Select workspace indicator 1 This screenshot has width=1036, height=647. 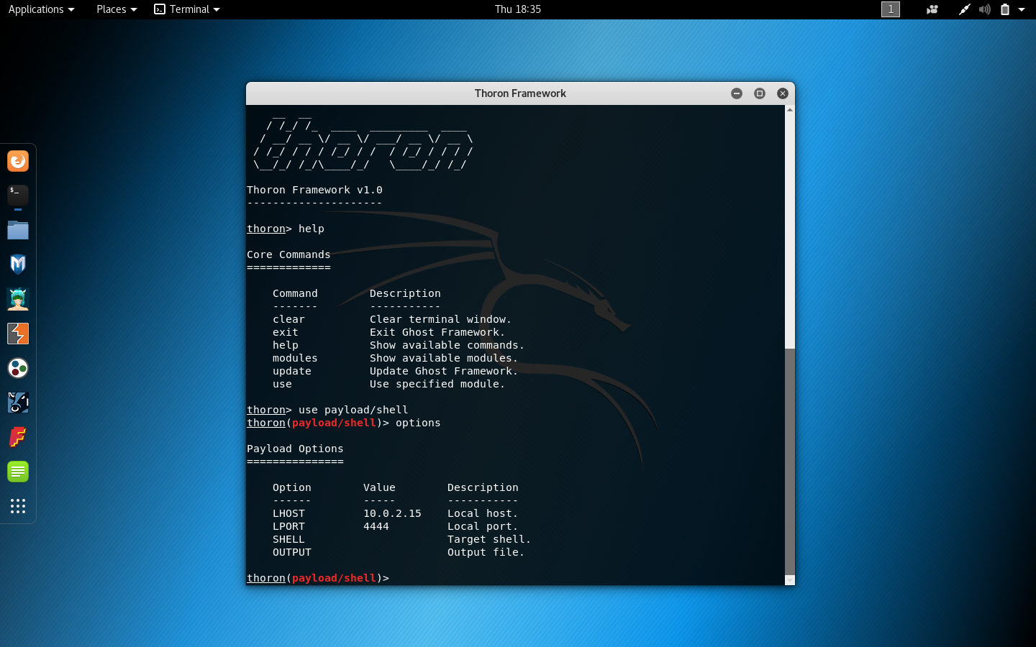(890, 9)
